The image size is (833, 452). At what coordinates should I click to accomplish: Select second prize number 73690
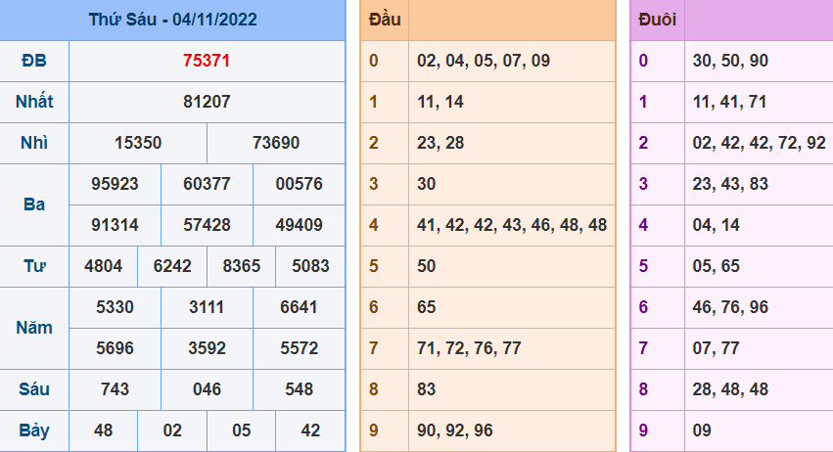[x=276, y=143]
